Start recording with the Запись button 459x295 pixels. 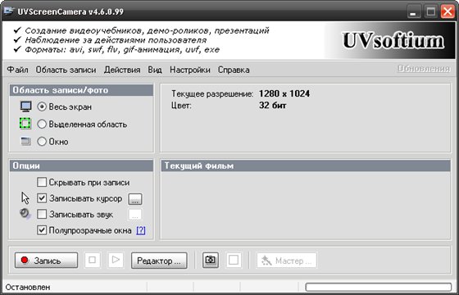point(46,261)
